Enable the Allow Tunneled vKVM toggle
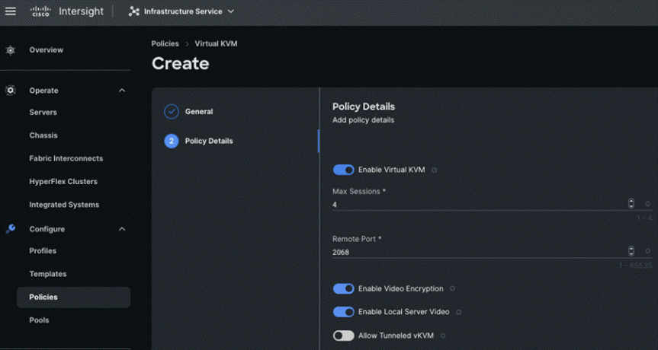Image resolution: width=658 pixels, height=350 pixels. click(344, 336)
